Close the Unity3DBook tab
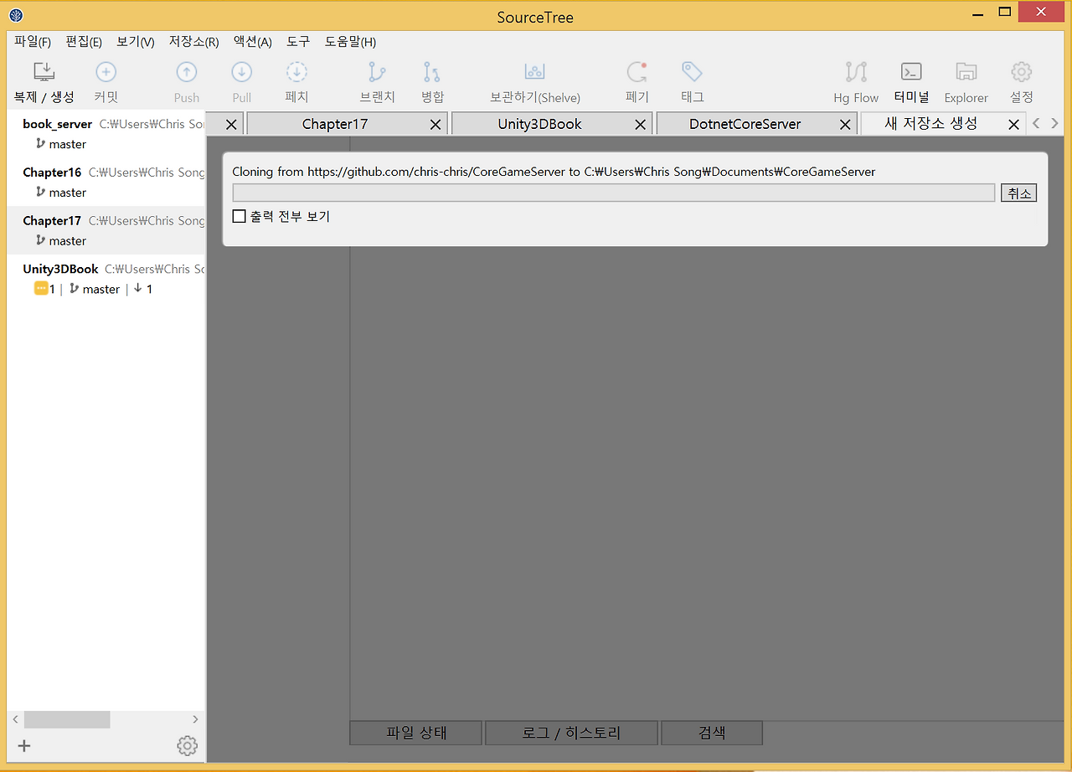Screen dimensions: 1072x772 tap(641, 125)
